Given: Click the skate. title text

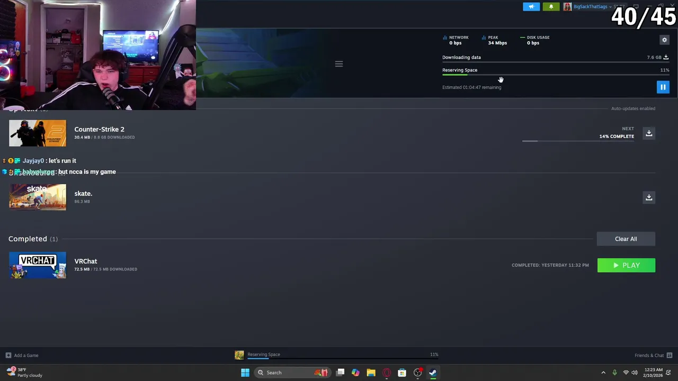Looking at the screenshot, I should tap(83, 193).
